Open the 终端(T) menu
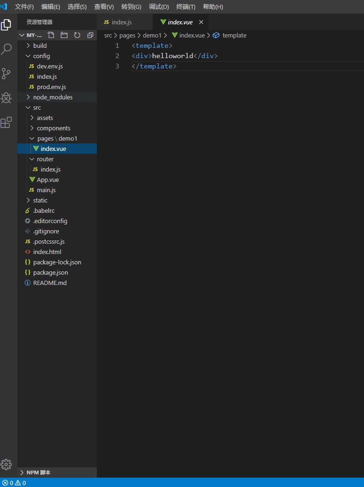The image size is (364, 487). [186, 7]
